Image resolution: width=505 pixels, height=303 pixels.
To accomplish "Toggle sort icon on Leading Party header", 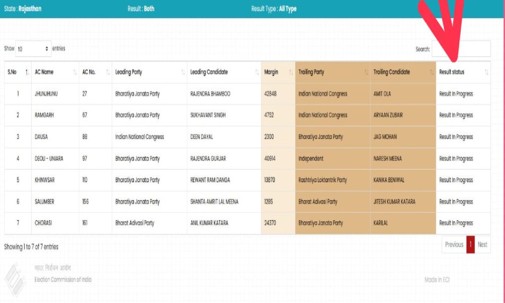I will pyautogui.click(x=183, y=72).
